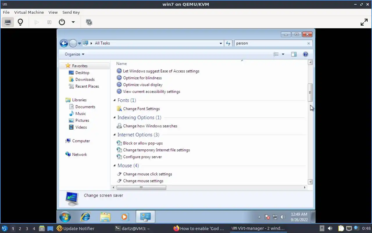
Task: Select Libraries in navigation pane
Action: 79,100
